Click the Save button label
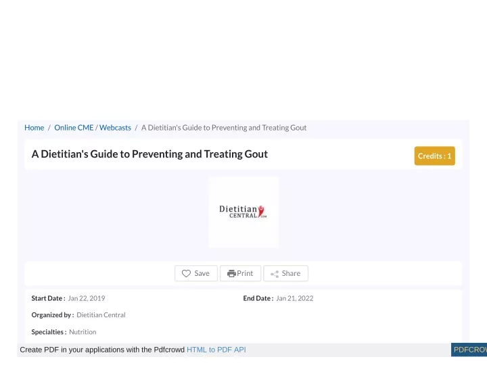This screenshot has height=376, width=487. [202, 273]
